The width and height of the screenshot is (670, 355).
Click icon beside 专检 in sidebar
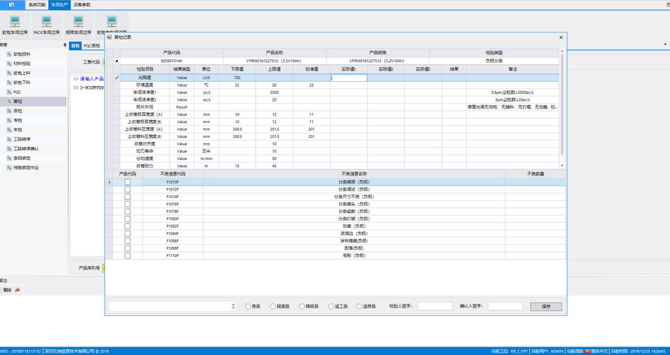(9, 120)
